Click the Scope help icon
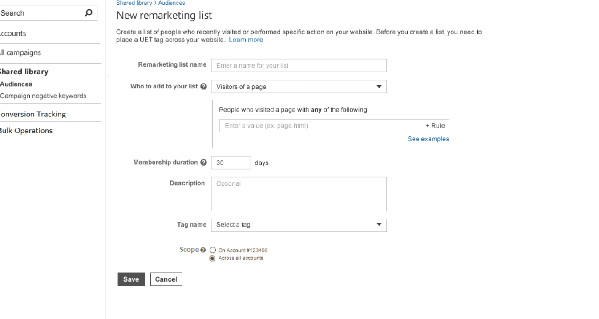The height and width of the screenshot is (319, 599). click(x=203, y=250)
